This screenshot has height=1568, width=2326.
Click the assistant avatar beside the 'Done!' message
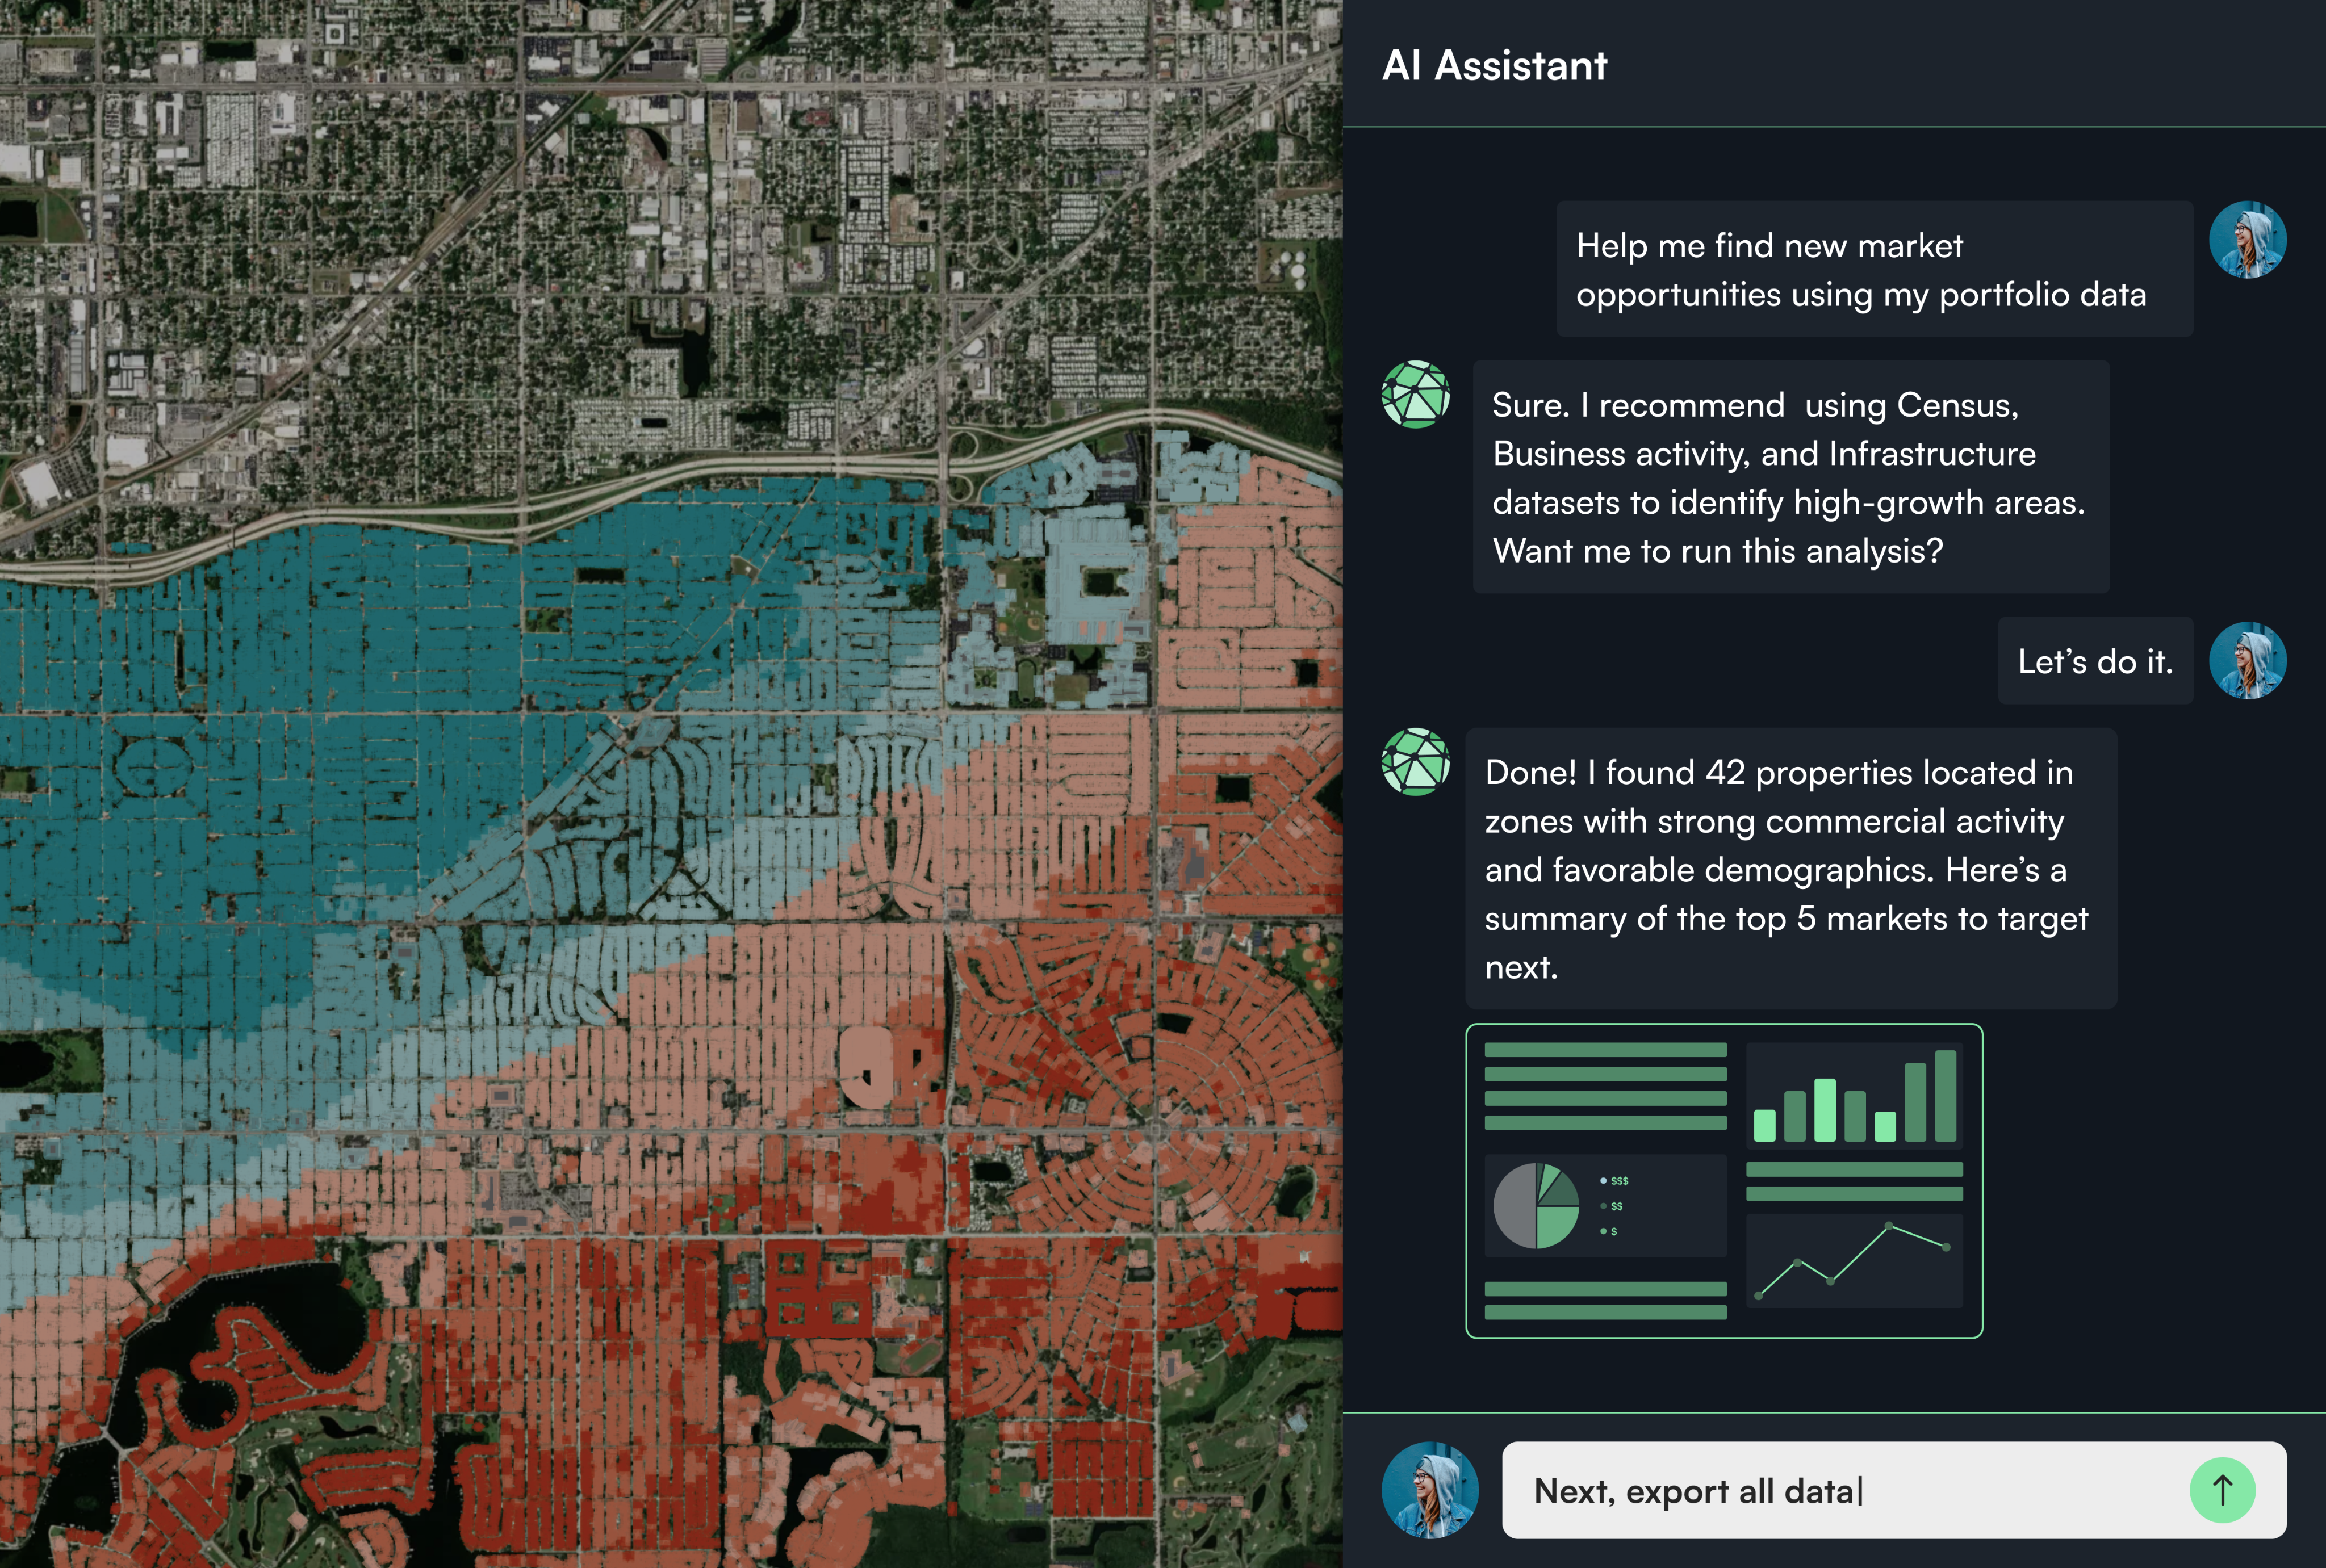[x=1415, y=762]
